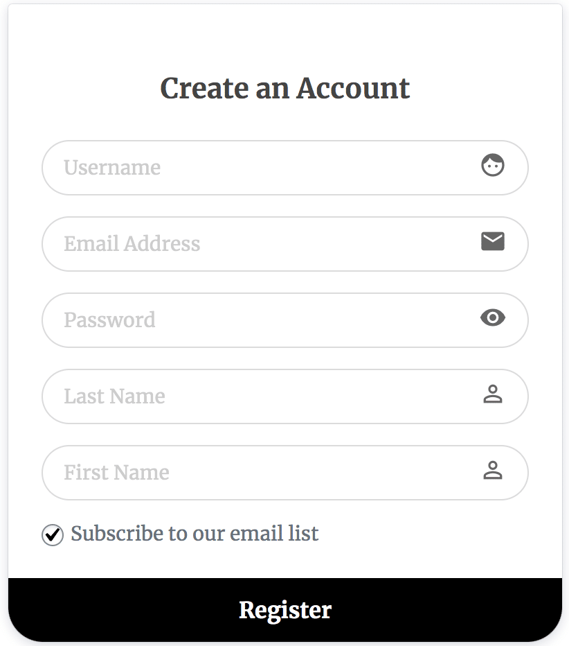The image size is (569, 646).
Task: Click the 'Password' placeholder text
Action: 109,320
